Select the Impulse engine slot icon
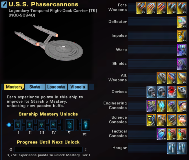The height and width of the screenshot is (160, 189). tap(182, 36)
